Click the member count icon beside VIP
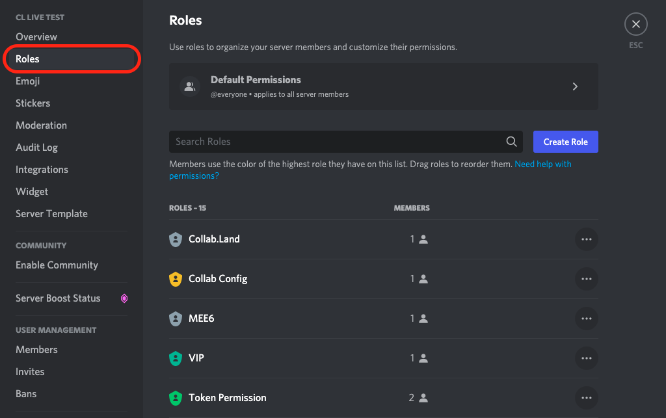The height and width of the screenshot is (418, 666). (x=423, y=358)
